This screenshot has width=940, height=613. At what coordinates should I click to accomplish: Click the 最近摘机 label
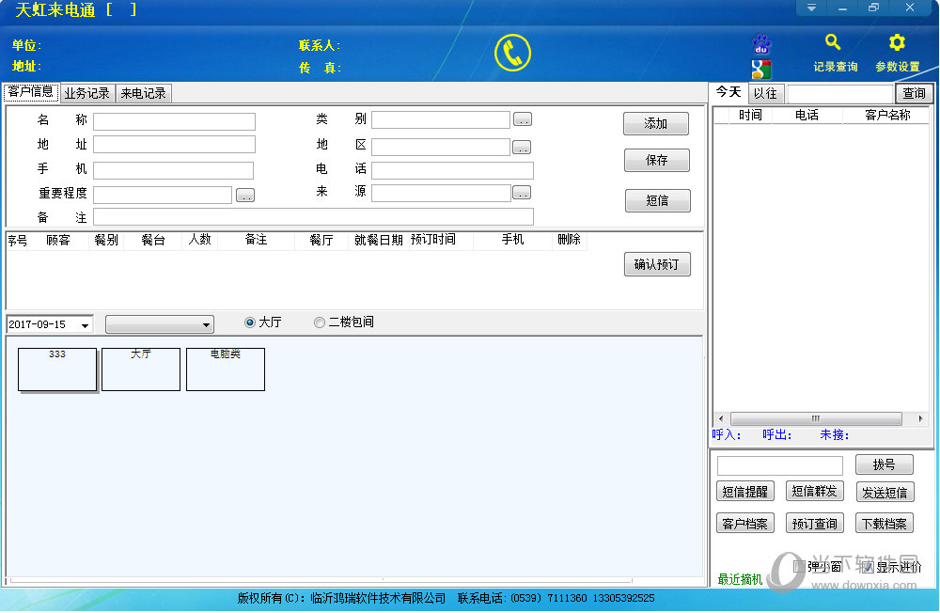(741, 579)
